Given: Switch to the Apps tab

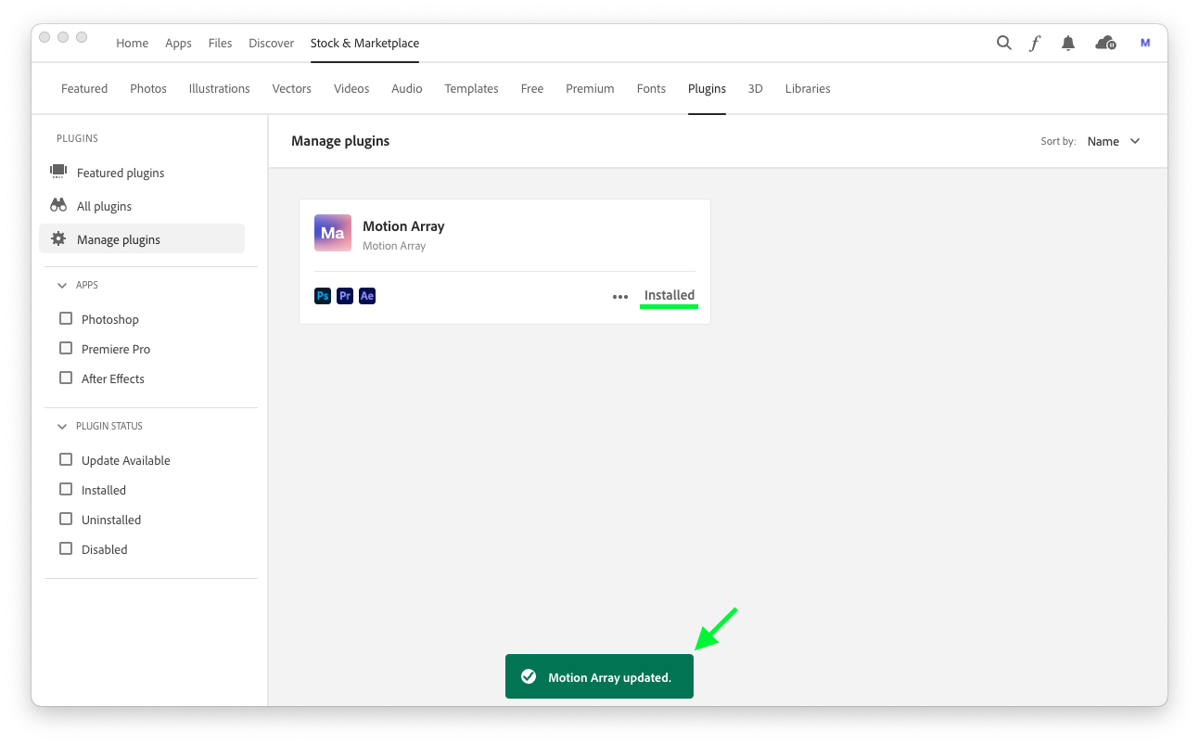Looking at the screenshot, I should [x=178, y=43].
